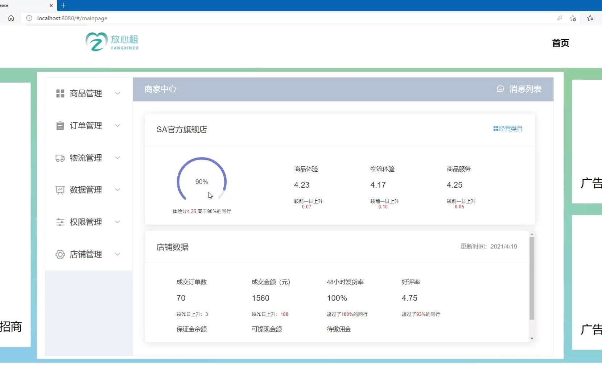Click the 物流体验 score 4.17
The image size is (602, 376).
point(378,185)
